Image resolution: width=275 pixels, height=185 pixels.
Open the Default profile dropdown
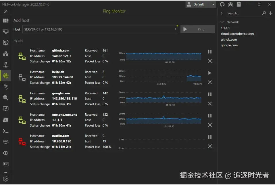[x=201, y=4]
